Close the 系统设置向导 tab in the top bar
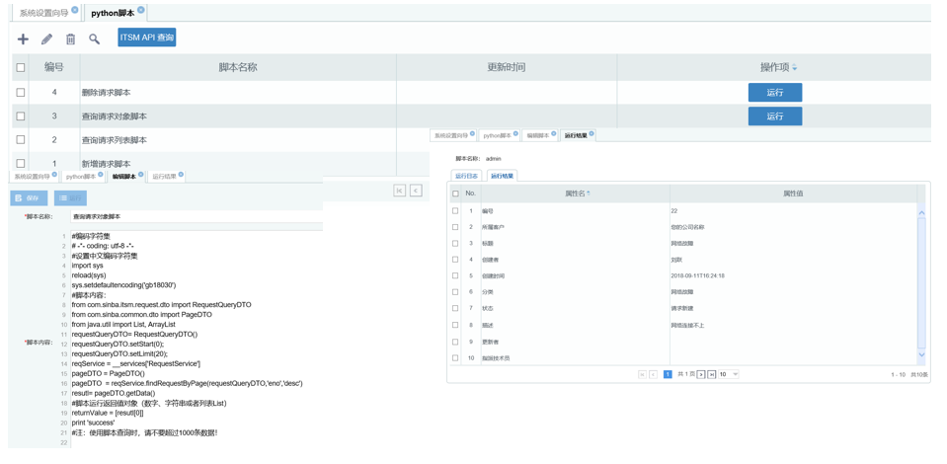Viewport: 947px width, 464px height. (x=74, y=10)
